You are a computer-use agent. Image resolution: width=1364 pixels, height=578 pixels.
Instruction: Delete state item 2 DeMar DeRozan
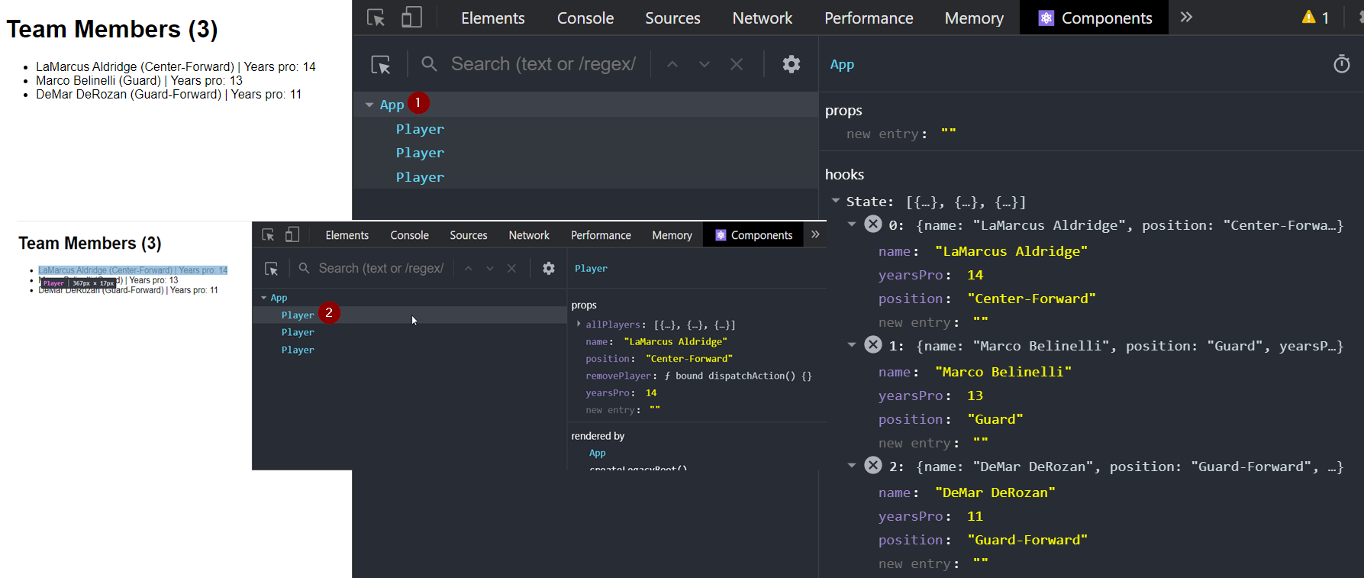coord(873,465)
